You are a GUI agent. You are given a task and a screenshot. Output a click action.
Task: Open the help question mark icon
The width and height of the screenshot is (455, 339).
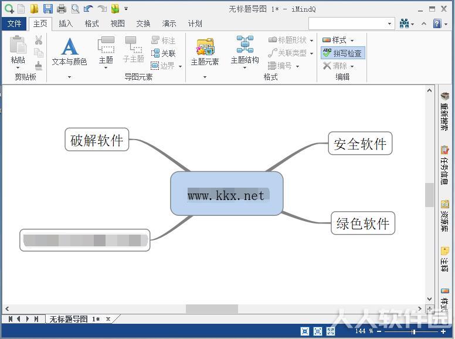(437, 23)
